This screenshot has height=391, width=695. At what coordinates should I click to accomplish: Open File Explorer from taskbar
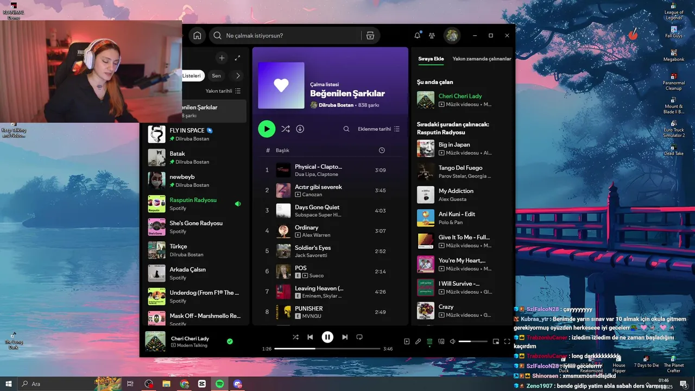click(166, 384)
